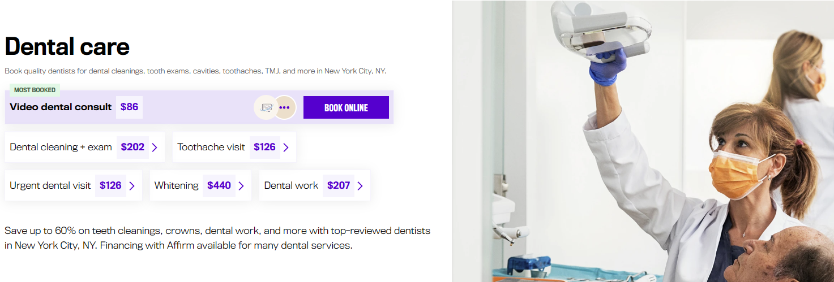Open the Whitening service card

(177, 186)
